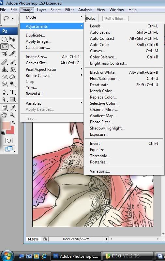
Task: Open the Window menu
Action: [117, 10]
